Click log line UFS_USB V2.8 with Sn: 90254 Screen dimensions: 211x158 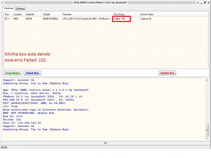click(x=38, y=100)
